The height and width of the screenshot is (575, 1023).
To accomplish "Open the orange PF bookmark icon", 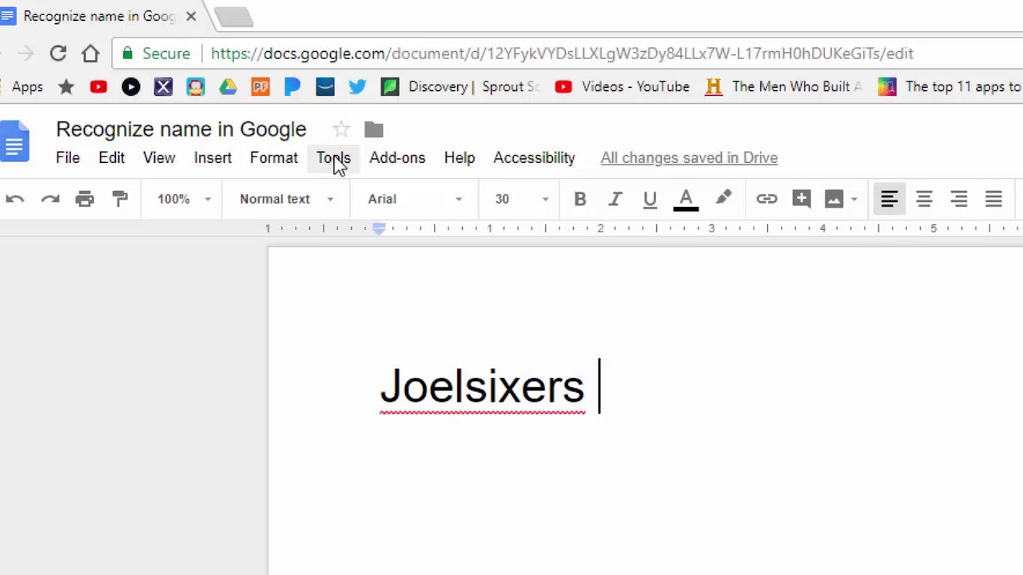I will pyautogui.click(x=261, y=87).
